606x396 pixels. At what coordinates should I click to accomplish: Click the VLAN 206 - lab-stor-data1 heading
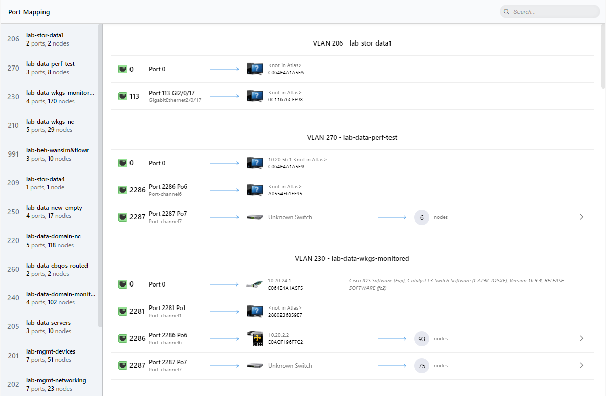pyautogui.click(x=352, y=43)
